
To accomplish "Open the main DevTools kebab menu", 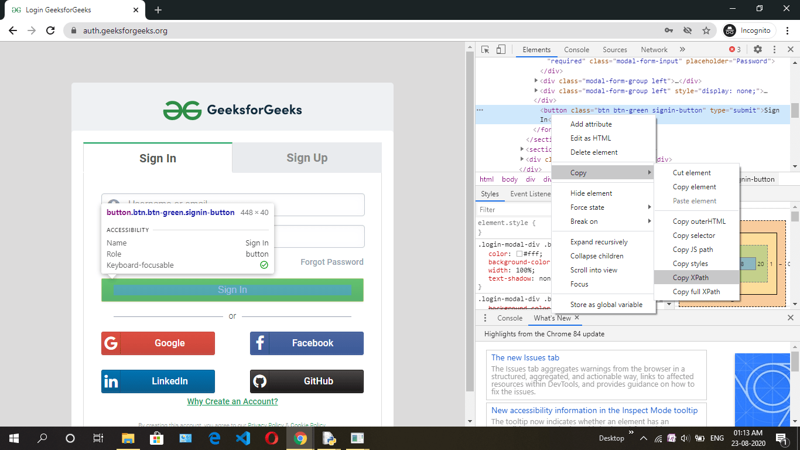I will tap(774, 50).
